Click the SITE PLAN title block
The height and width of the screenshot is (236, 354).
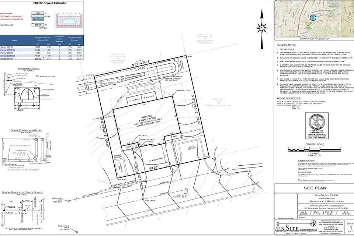tap(315, 188)
